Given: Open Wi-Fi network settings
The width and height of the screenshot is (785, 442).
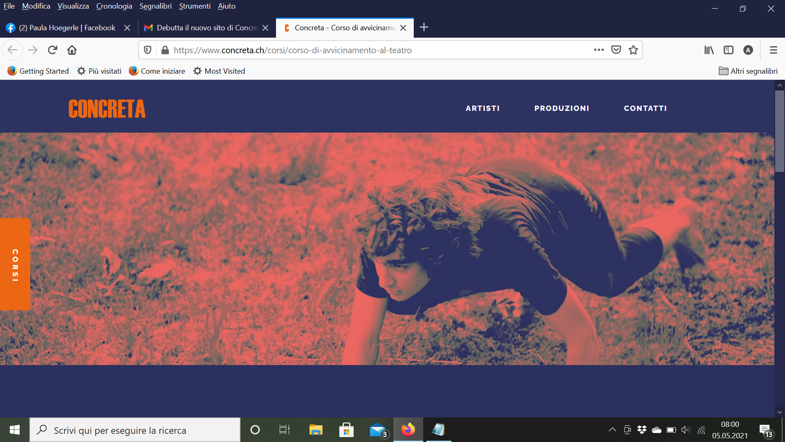Looking at the screenshot, I should click(701, 430).
